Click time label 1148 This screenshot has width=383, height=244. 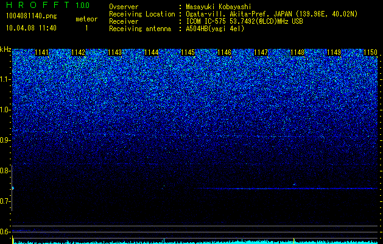point(298,52)
